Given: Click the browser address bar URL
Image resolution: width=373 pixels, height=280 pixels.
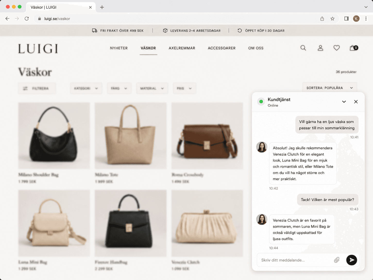Looking at the screenshot, I should pos(57,19).
